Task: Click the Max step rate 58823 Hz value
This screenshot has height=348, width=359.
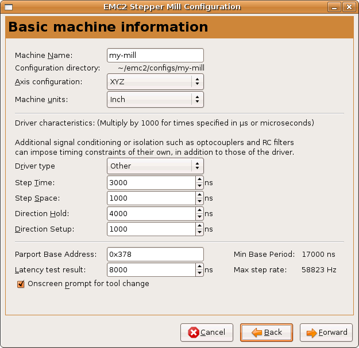Action: click(x=319, y=270)
